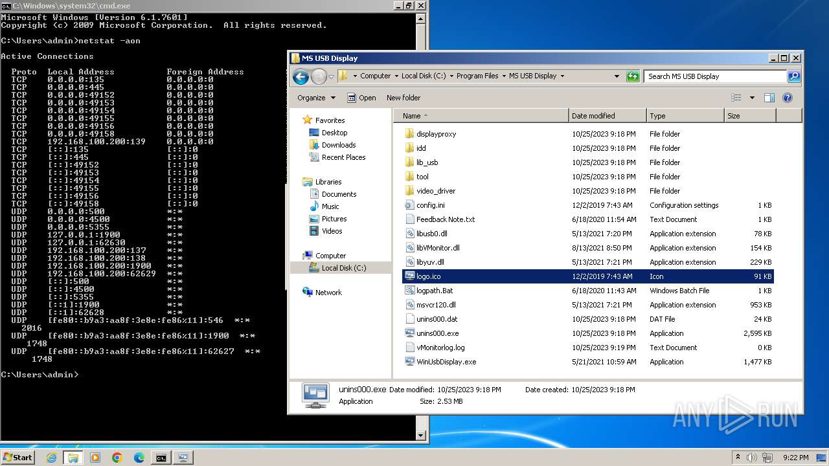Screen dimensions: 829x466
Task: Click the MS USB Display taskbar icon
Action: [183, 458]
